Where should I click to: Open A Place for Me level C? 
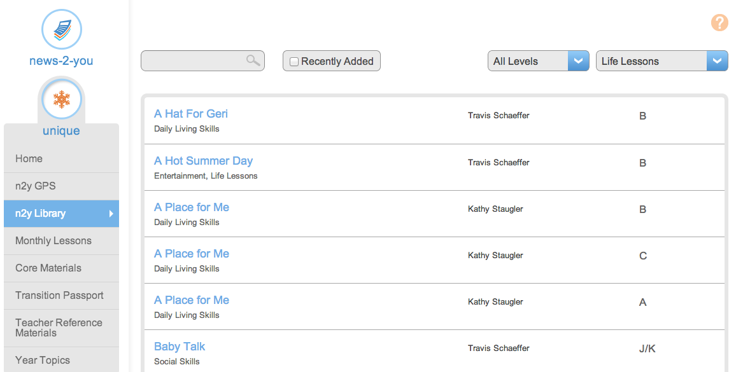pos(192,254)
